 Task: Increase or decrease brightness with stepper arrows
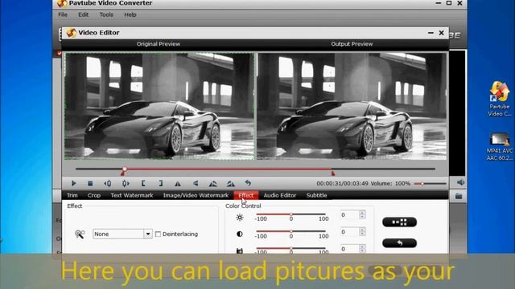click(362, 215)
